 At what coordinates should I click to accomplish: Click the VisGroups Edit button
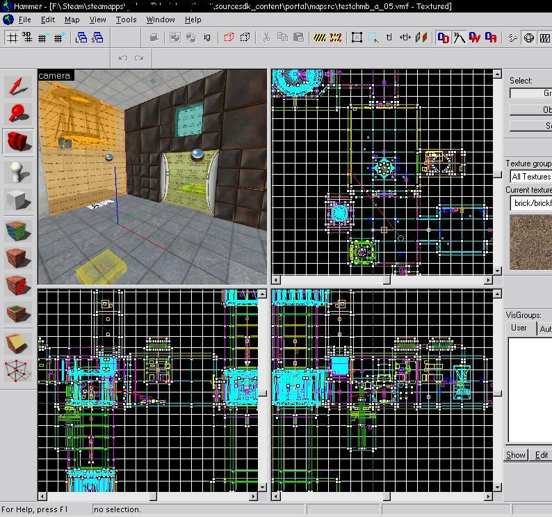click(541, 455)
